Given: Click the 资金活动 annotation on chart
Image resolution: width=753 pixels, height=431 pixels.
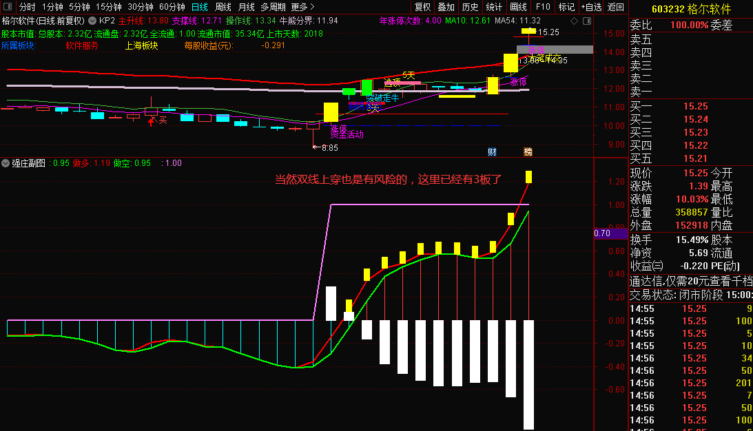Looking at the screenshot, I should click(347, 135).
